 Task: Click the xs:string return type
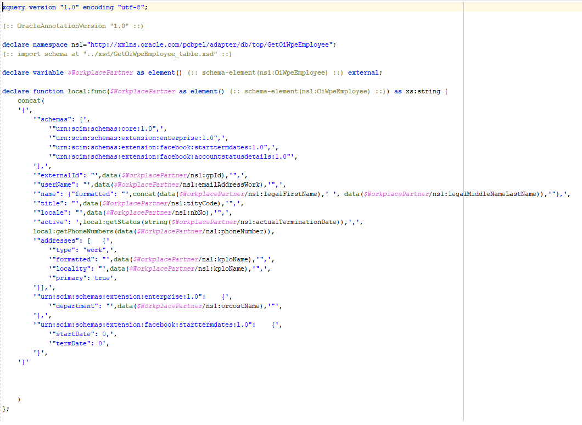tap(423, 91)
